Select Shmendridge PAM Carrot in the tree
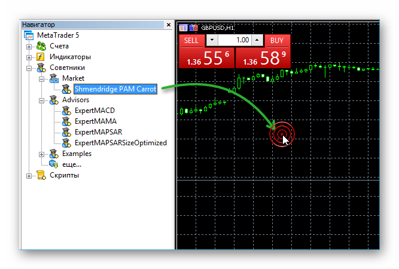 (115, 89)
